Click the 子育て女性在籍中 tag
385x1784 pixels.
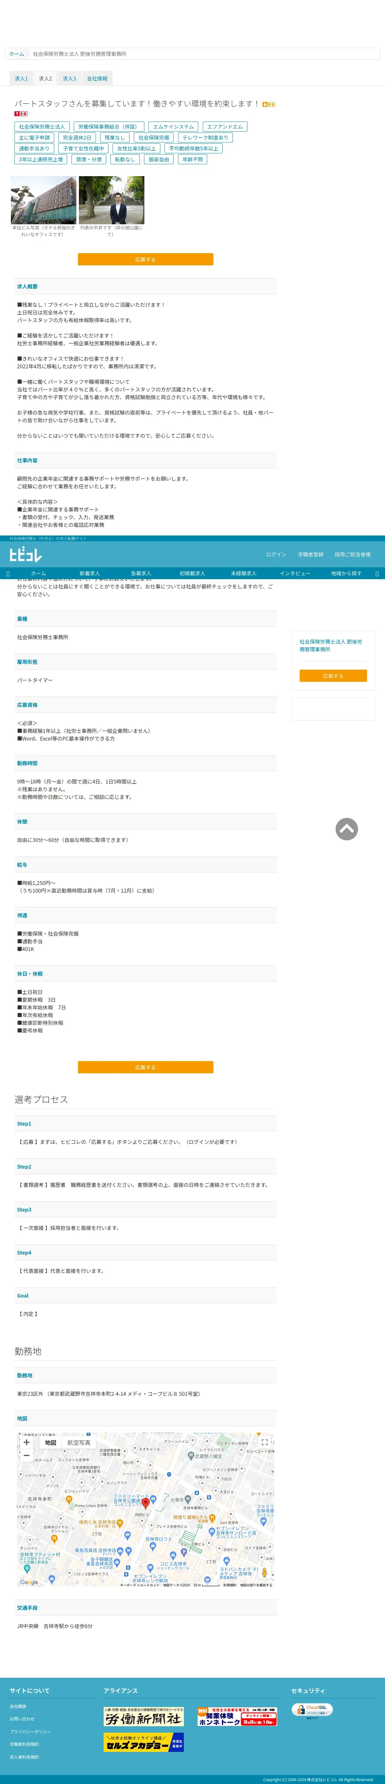tap(83, 149)
